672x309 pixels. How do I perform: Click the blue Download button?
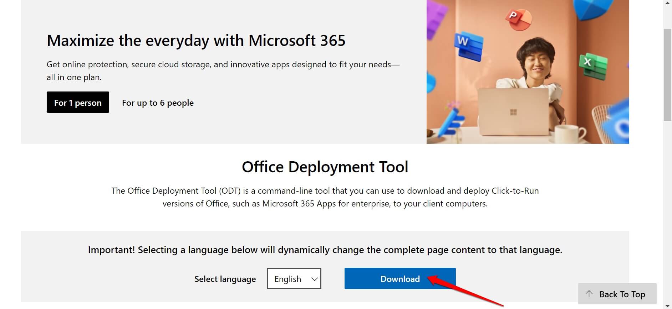tap(400, 278)
